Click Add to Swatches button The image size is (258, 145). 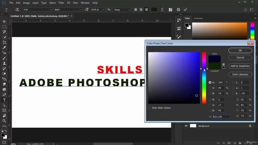(x=240, y=66)
